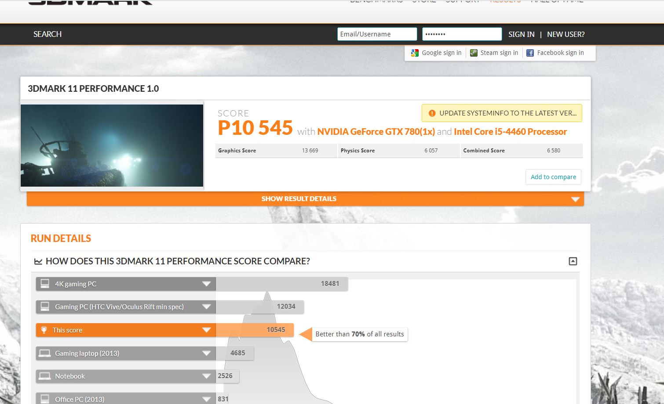The image size is (664, 404).
Task: Click the Physics Score value 6 057
Action: (431, 151)
